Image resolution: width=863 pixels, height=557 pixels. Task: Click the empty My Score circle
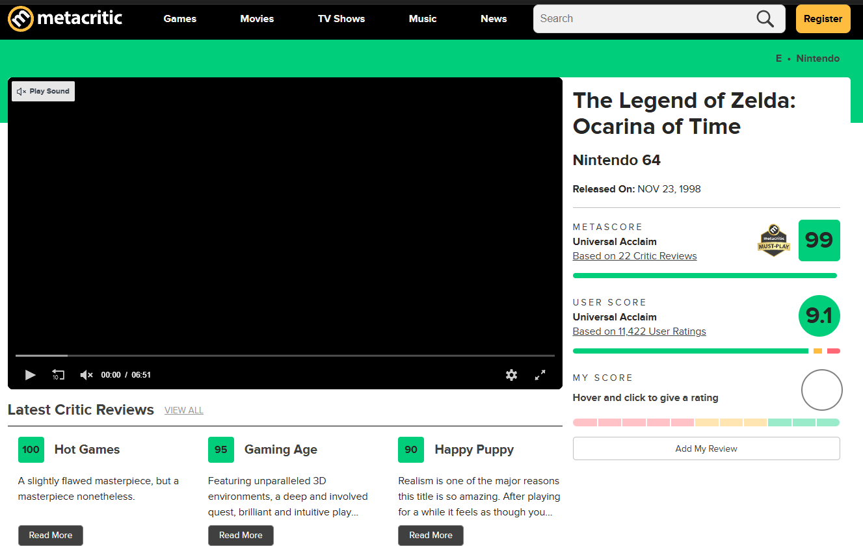click(822, 390)
